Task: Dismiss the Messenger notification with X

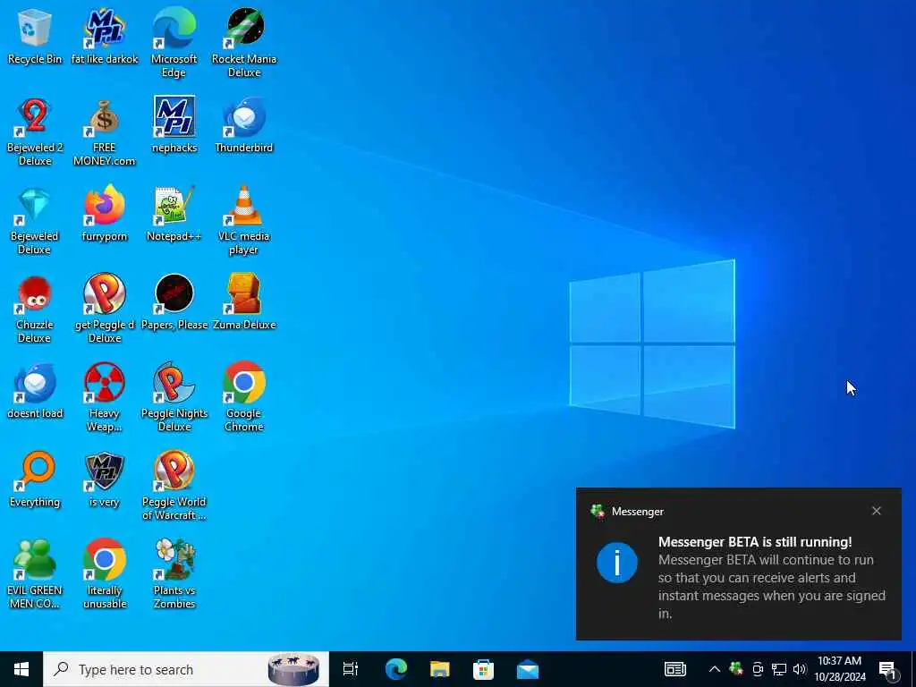Action: click(x=877, y=511)
